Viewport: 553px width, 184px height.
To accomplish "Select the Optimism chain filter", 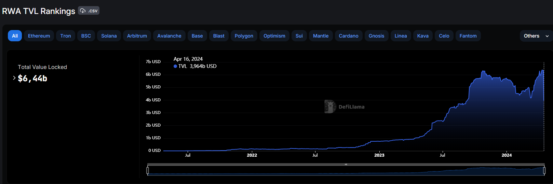I will point(274,36).
